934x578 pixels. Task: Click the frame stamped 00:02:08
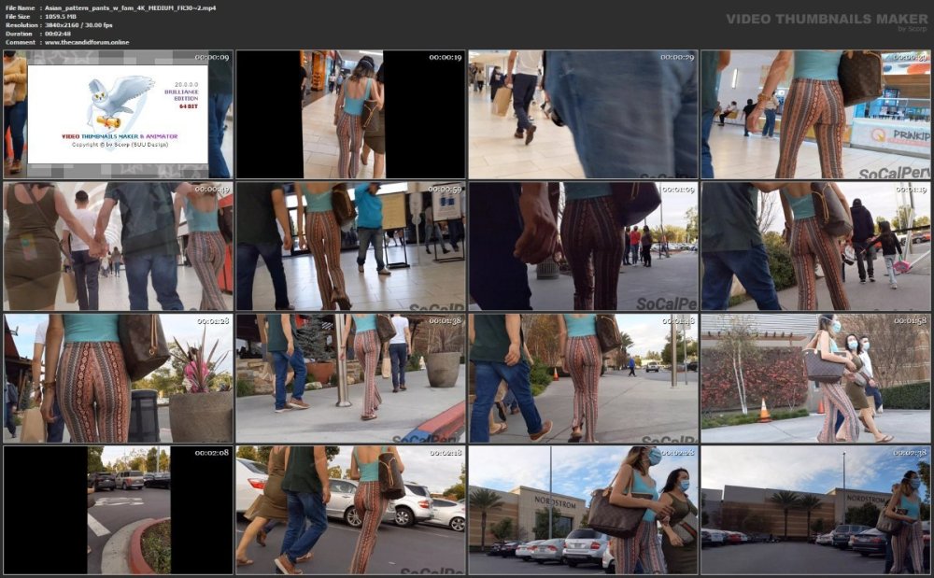pyautogui.click(x=118, y=510)
